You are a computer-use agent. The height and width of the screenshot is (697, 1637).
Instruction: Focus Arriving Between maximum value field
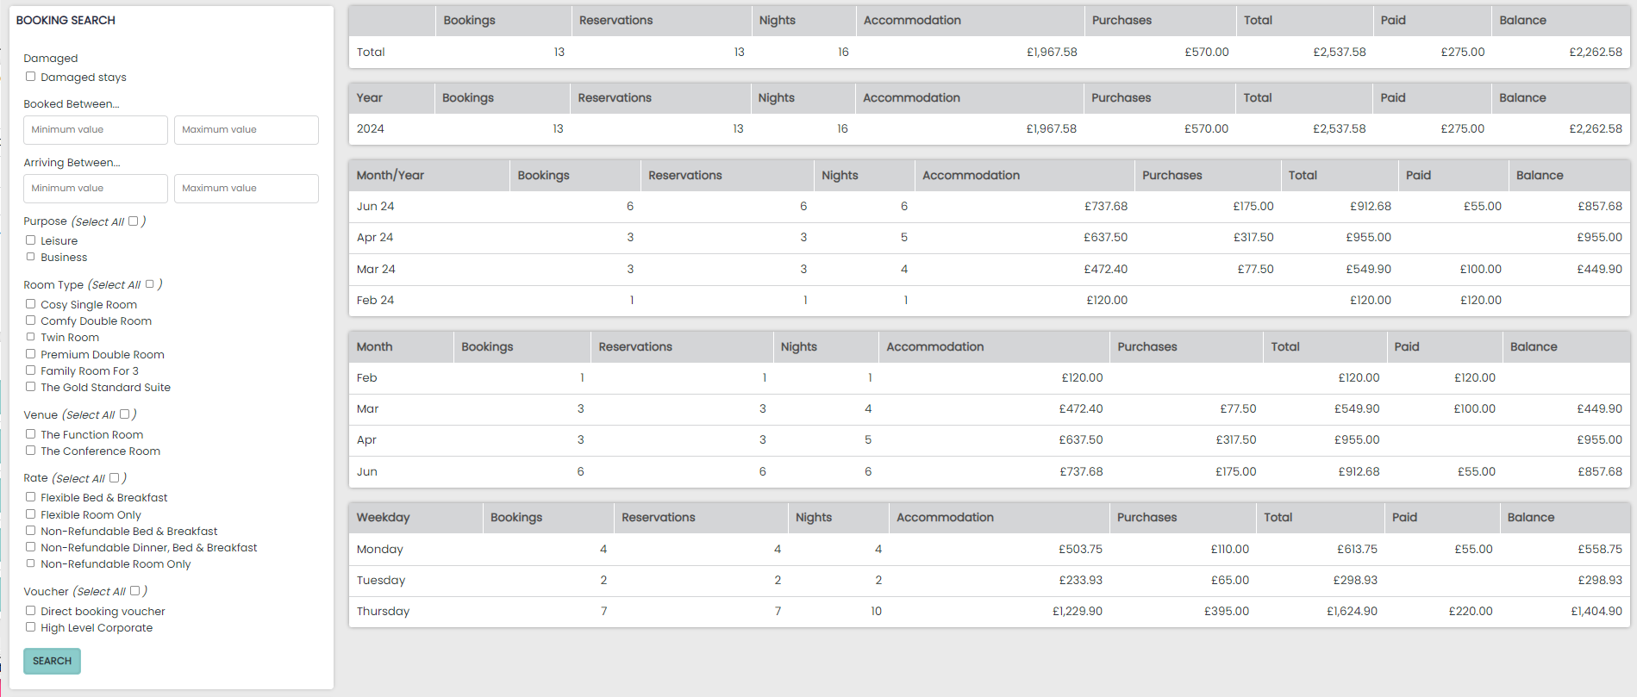click(x=246, y=189)
